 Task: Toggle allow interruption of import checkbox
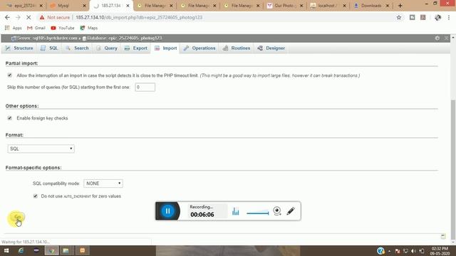pos(10,75)
